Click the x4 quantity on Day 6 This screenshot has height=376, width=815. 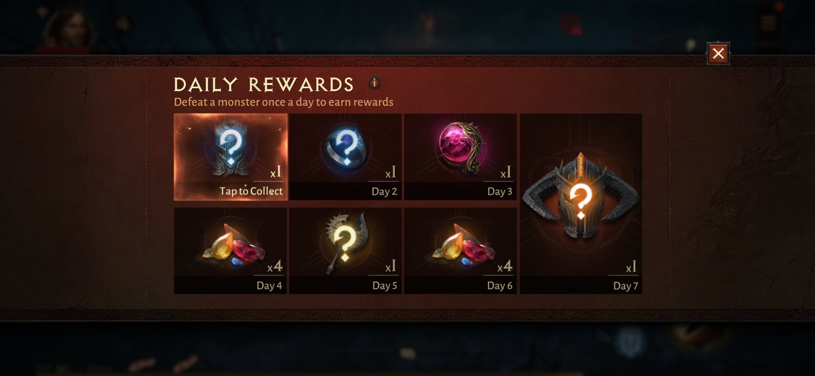coord(505,266)
